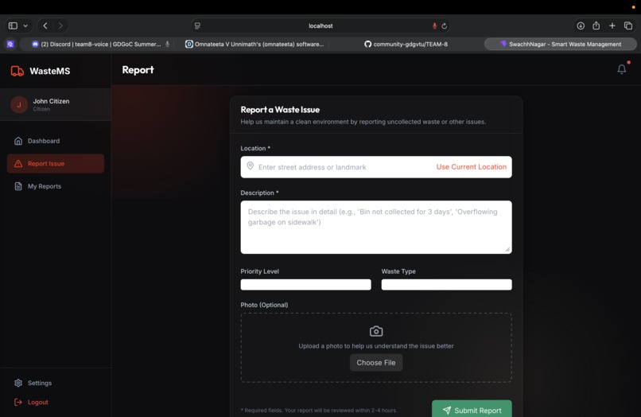Viewport: 641px width, 417px height.
Task: Expand the sidebar tab group chevron
Action: pos(25,25)
